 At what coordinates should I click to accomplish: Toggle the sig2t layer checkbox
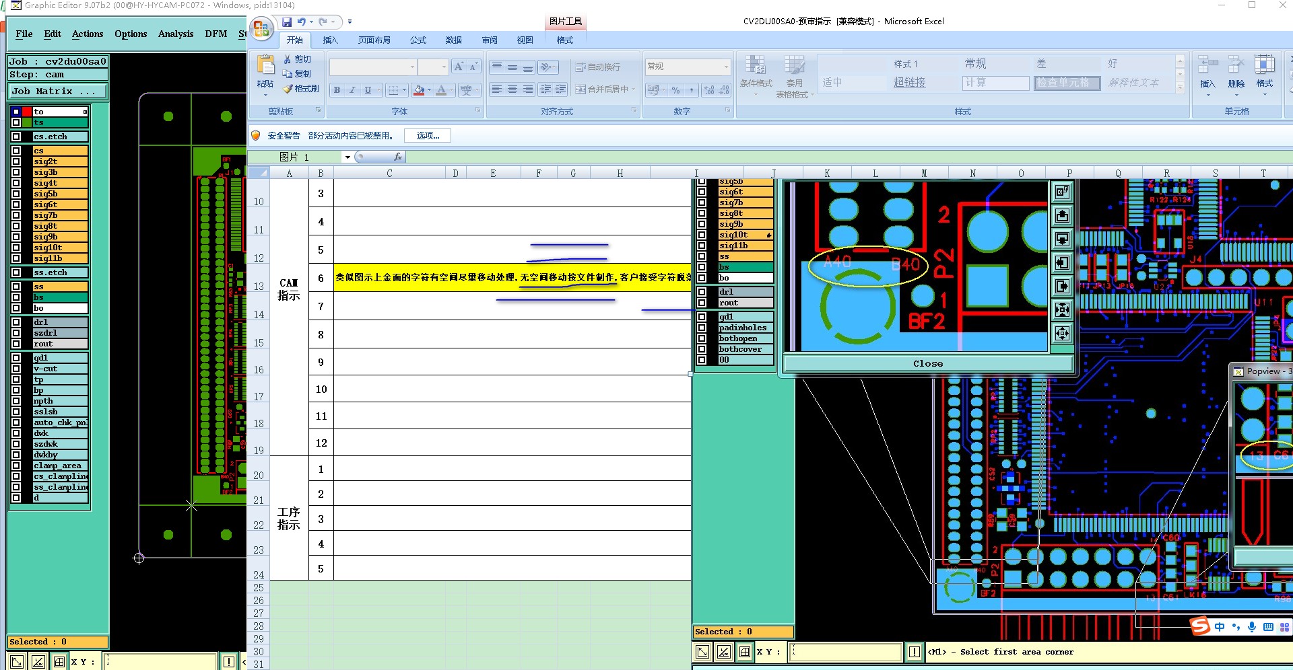tap(16, 161)
